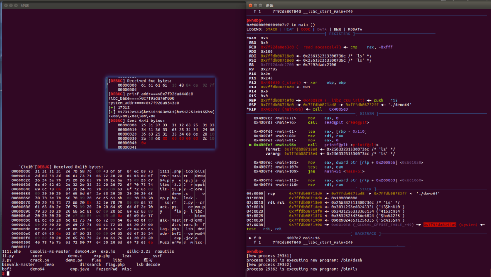Click 'bof2' in the file listing

(6, 269)
